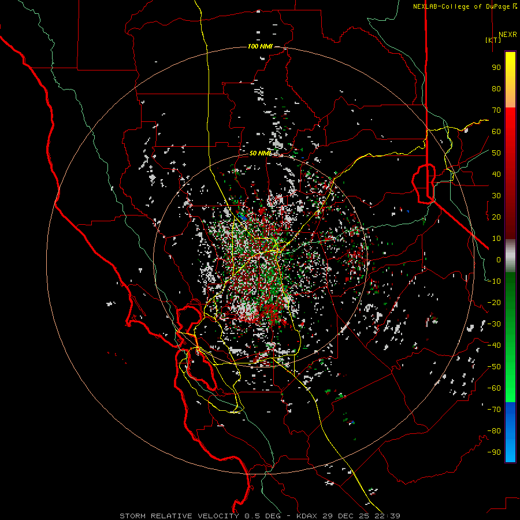Select the -20 value on velocity scale
Image resolution: width=520 pixels, height=520 pixels.
point(494,303)
